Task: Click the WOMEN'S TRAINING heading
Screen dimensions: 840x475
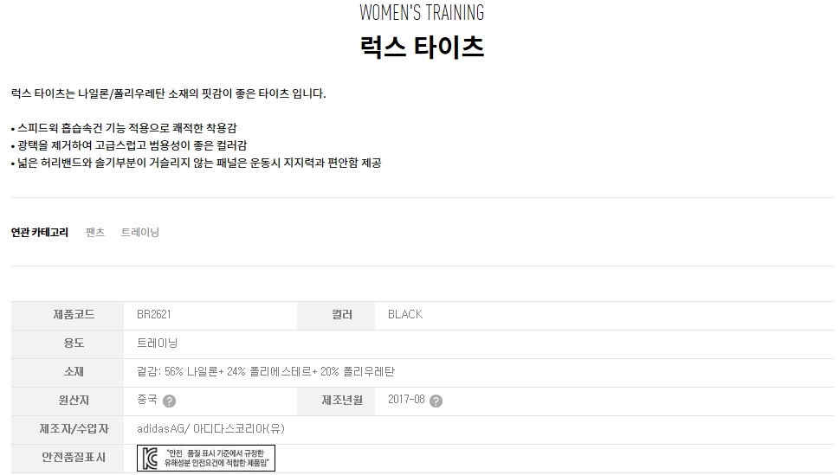Action: 422,13
